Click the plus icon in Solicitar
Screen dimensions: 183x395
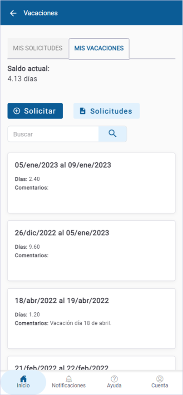(x=16, y=111)
